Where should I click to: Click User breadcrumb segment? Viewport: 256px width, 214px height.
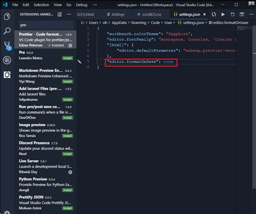[x=168, y=23]
